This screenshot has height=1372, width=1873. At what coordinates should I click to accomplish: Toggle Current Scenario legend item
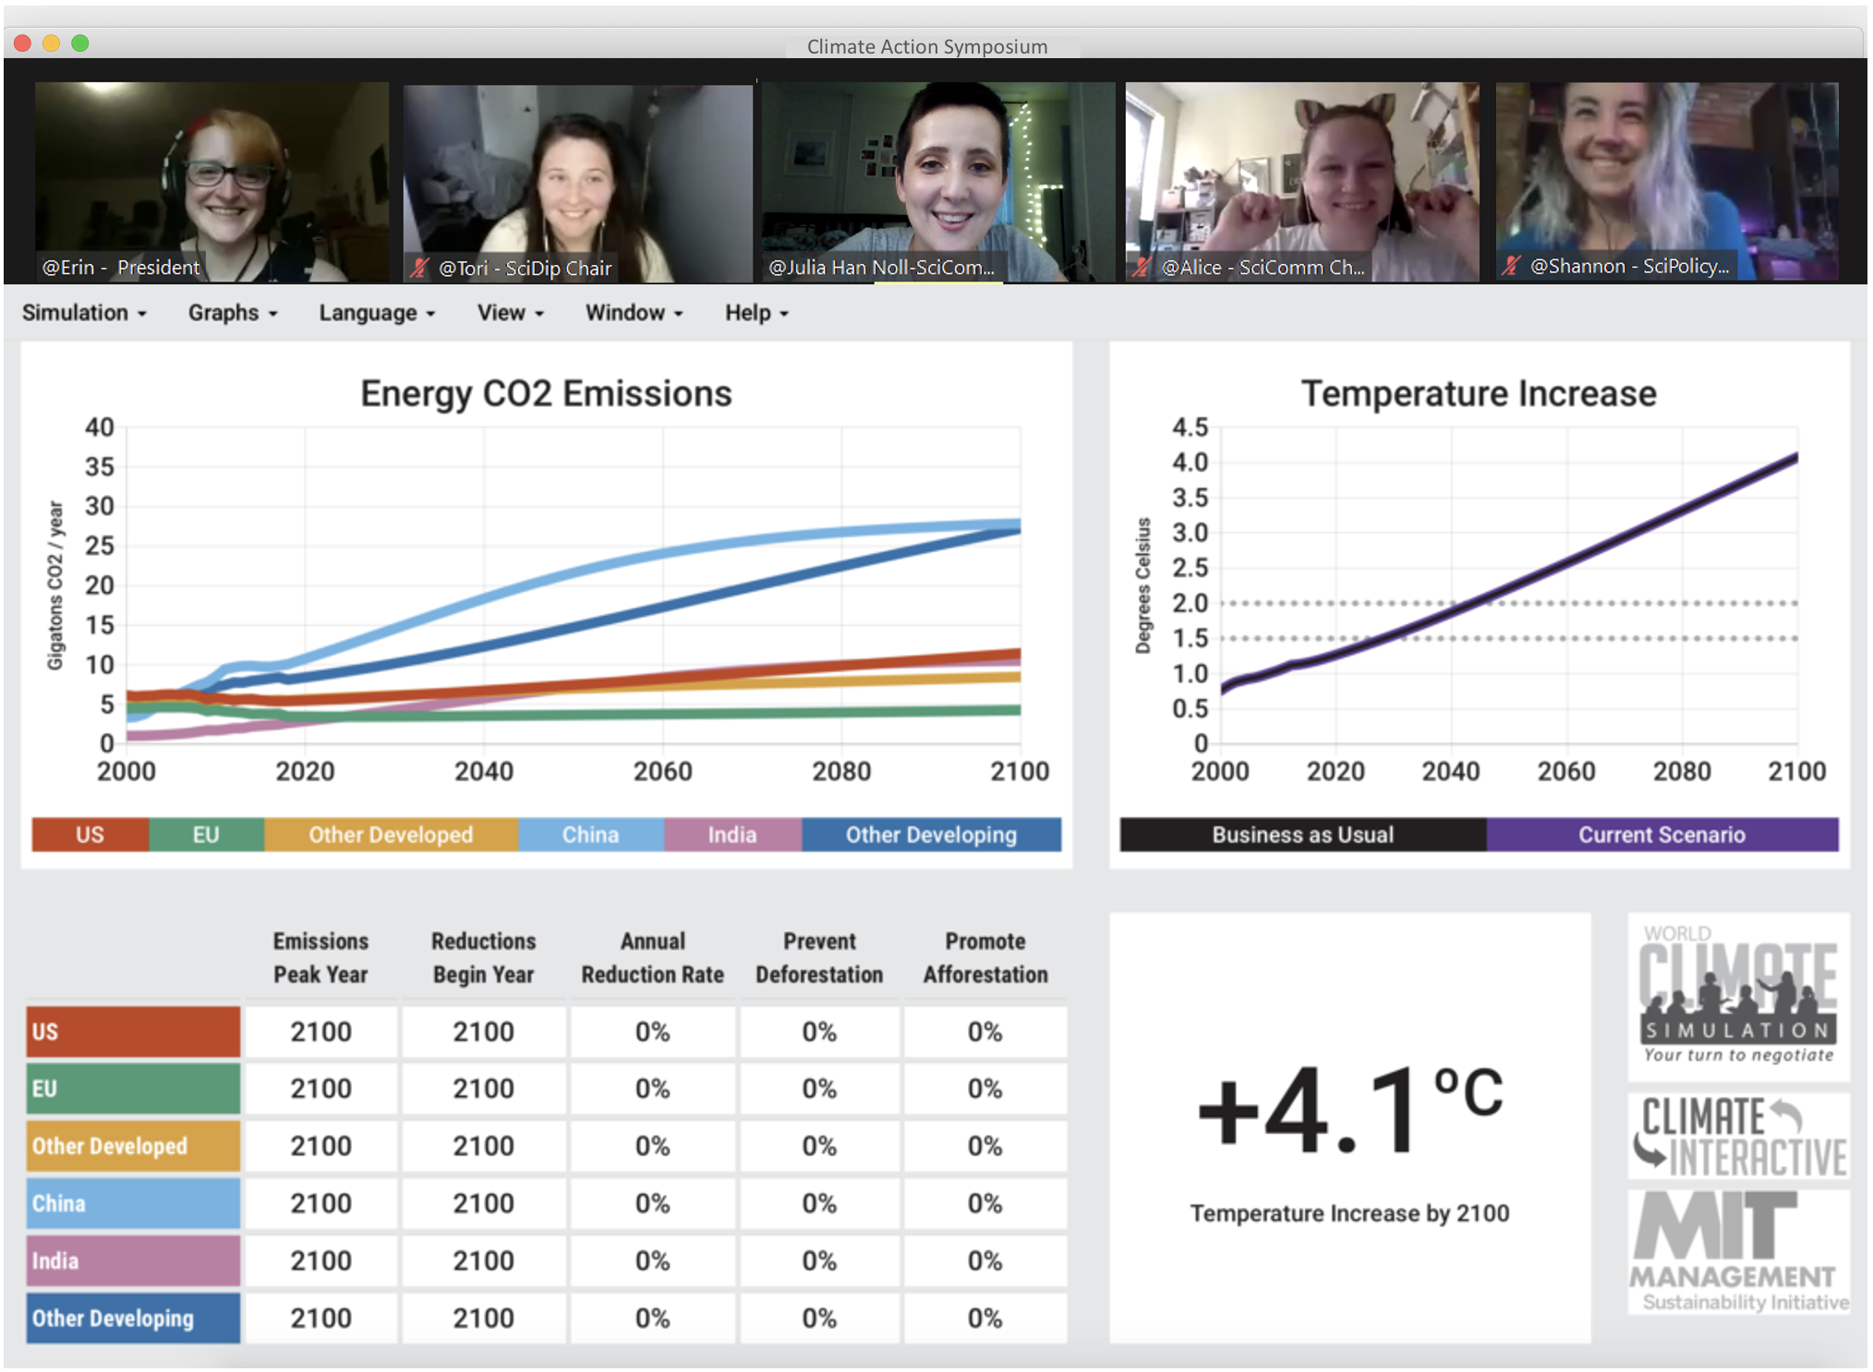point(1662,835)
